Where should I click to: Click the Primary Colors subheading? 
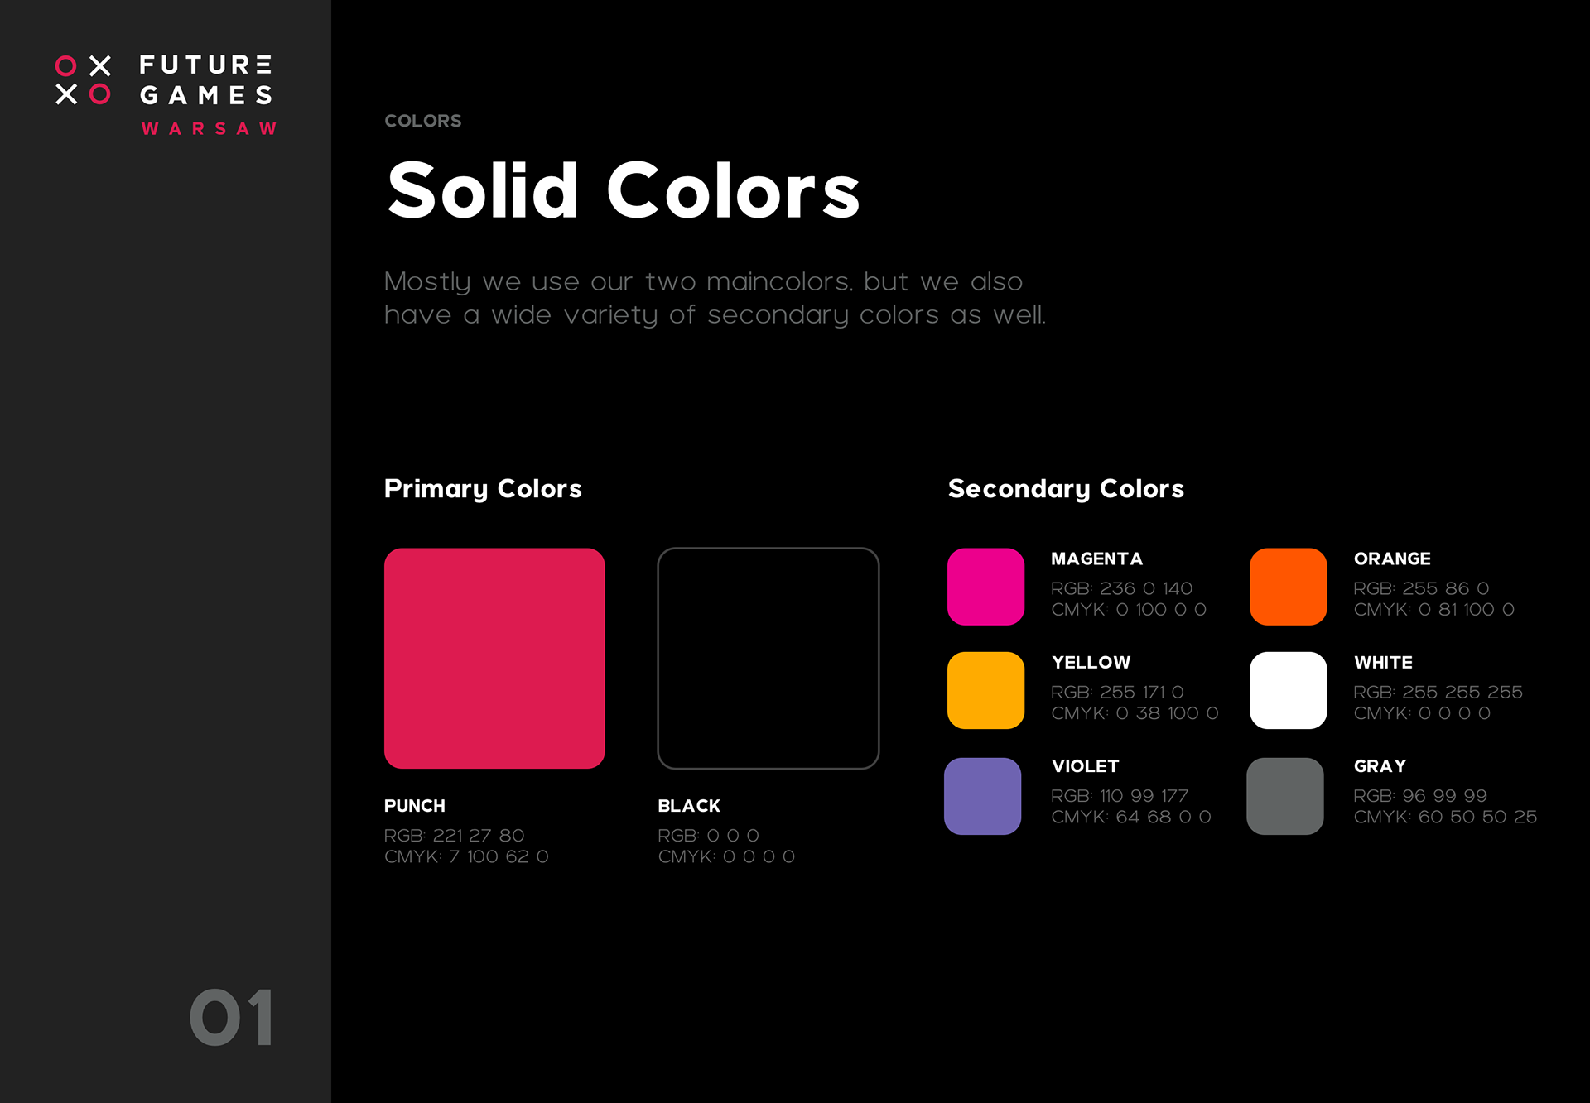[x=483, y=489]
